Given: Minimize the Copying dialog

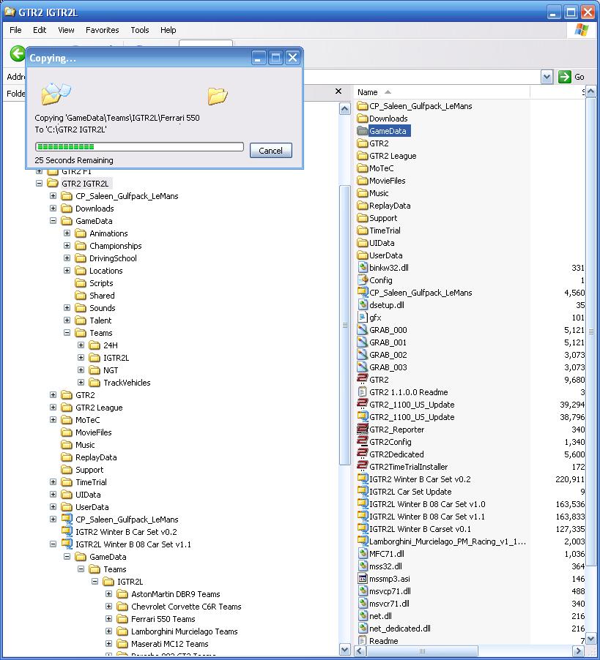Looking at the screenshot, I should point(259,58).
